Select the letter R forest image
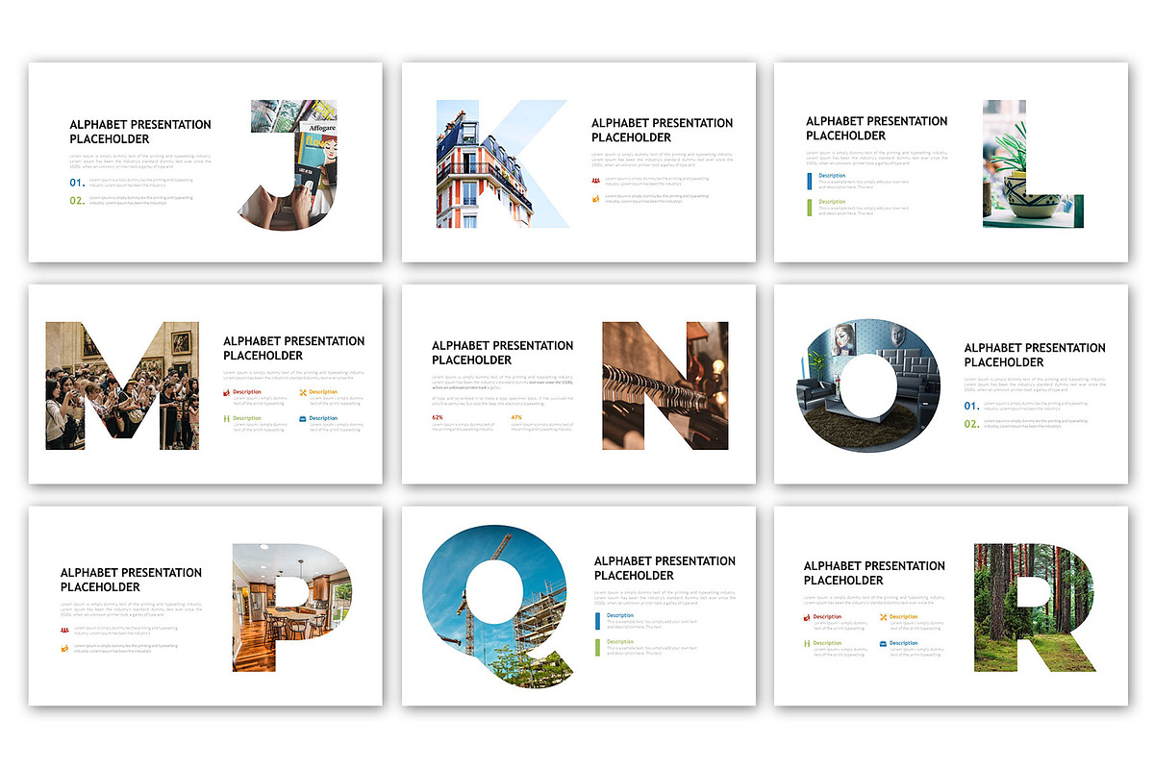 point(1035,608)
